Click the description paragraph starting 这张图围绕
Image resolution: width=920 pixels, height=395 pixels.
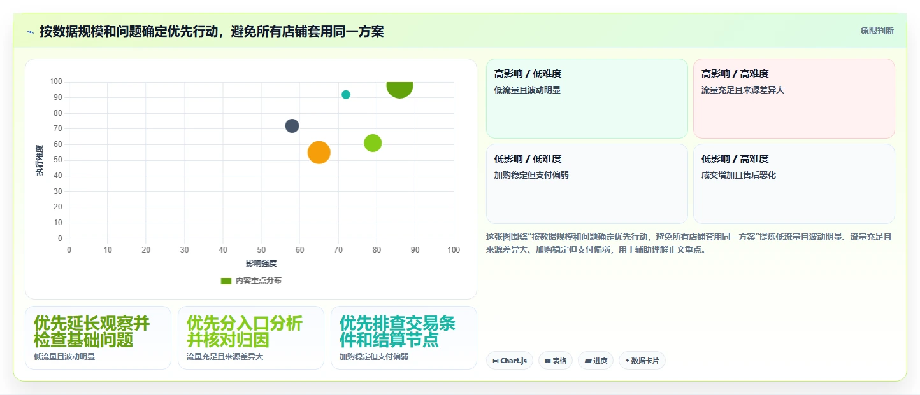click(x=689, y=243)
